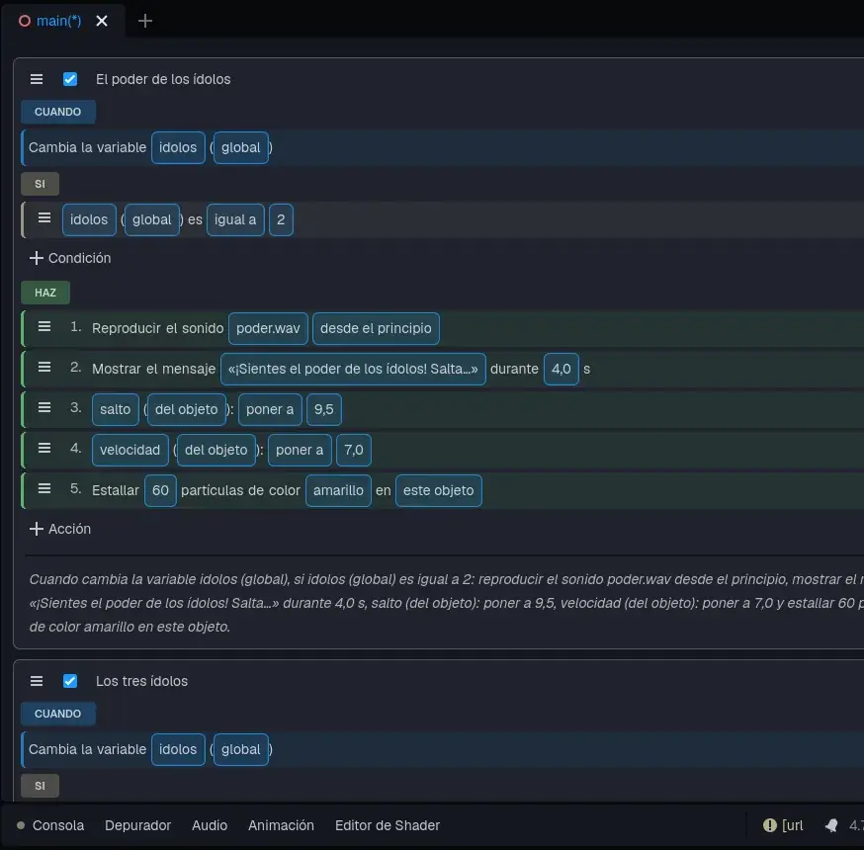Click the drag handle of the 'igual a' condition
The image size is (864, 850).
tap(44, 218)
